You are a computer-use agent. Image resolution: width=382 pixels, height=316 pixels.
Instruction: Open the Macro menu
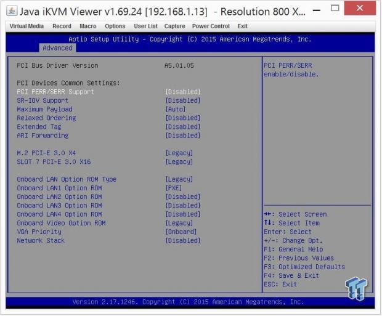tap(88, 26)
